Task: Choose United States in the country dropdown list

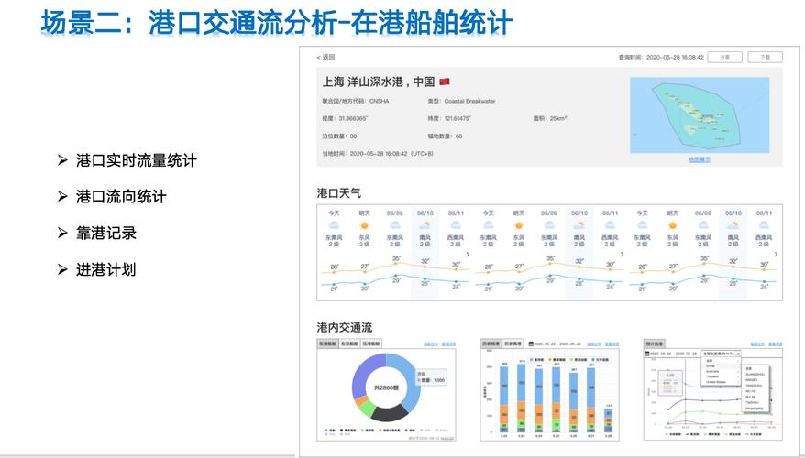Action: point(716,382)
